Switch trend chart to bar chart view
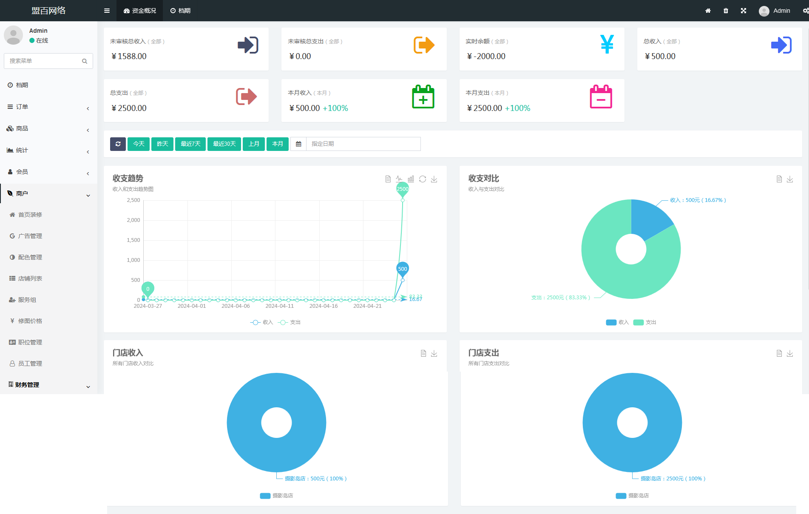This screenshot has height=514, width=809. [411, 179]
